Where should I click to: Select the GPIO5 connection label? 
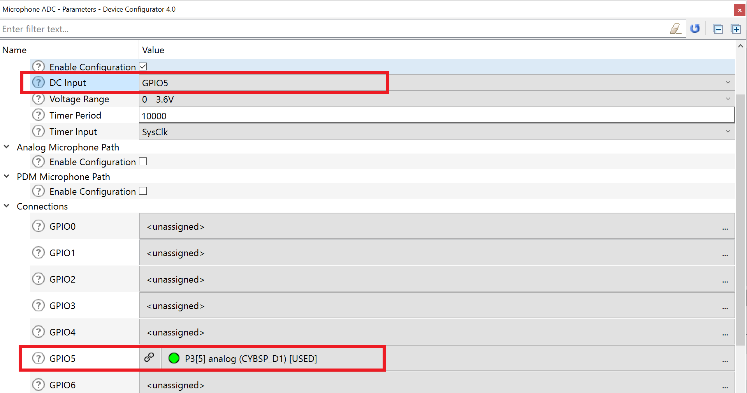[x=62, y=358]
